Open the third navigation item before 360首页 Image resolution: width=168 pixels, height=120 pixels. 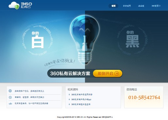141,6
